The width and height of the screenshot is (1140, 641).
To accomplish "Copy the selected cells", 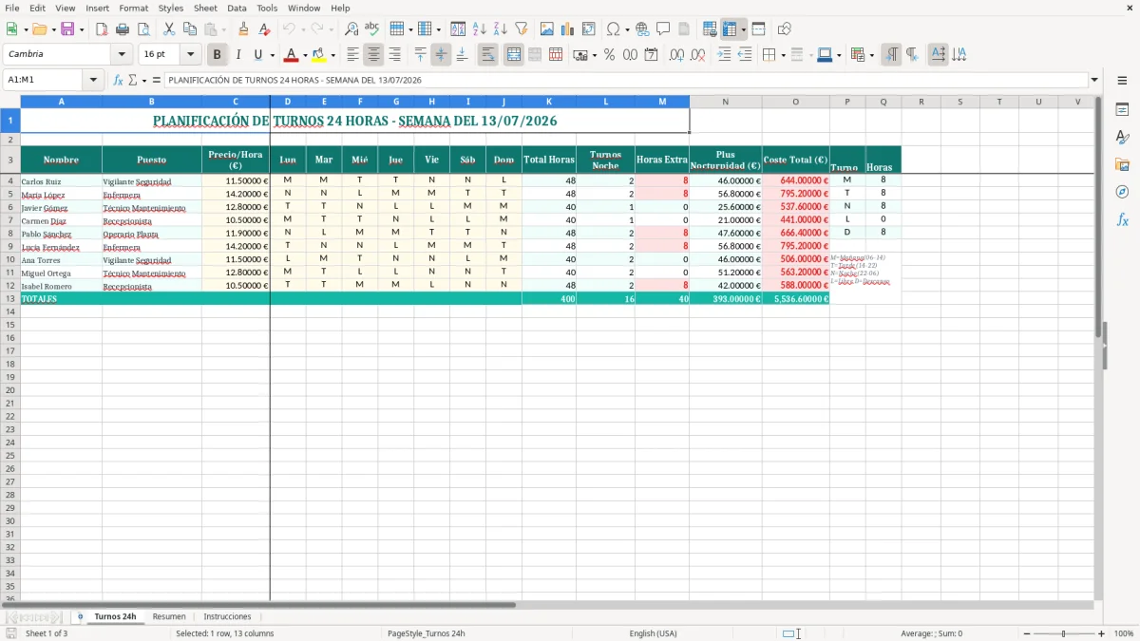I will (190, 29).
